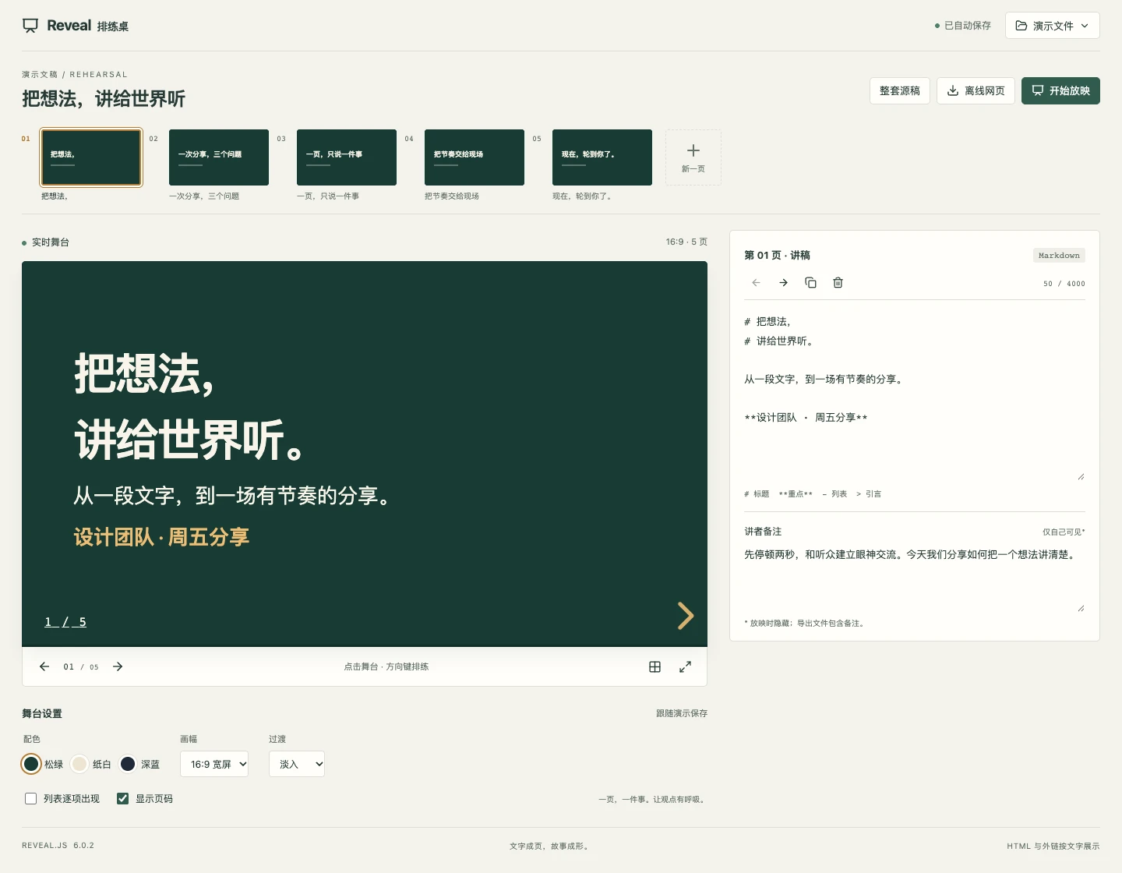Uncheck the 显示页码 checkbox
The width and height of the screenshot is (1122, 873).
[122, 799]
